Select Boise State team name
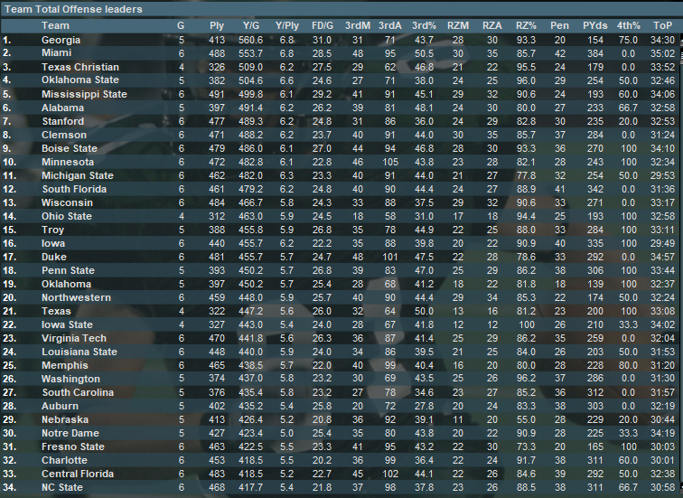The image size is (683, 498). click(x=70, y=148)
